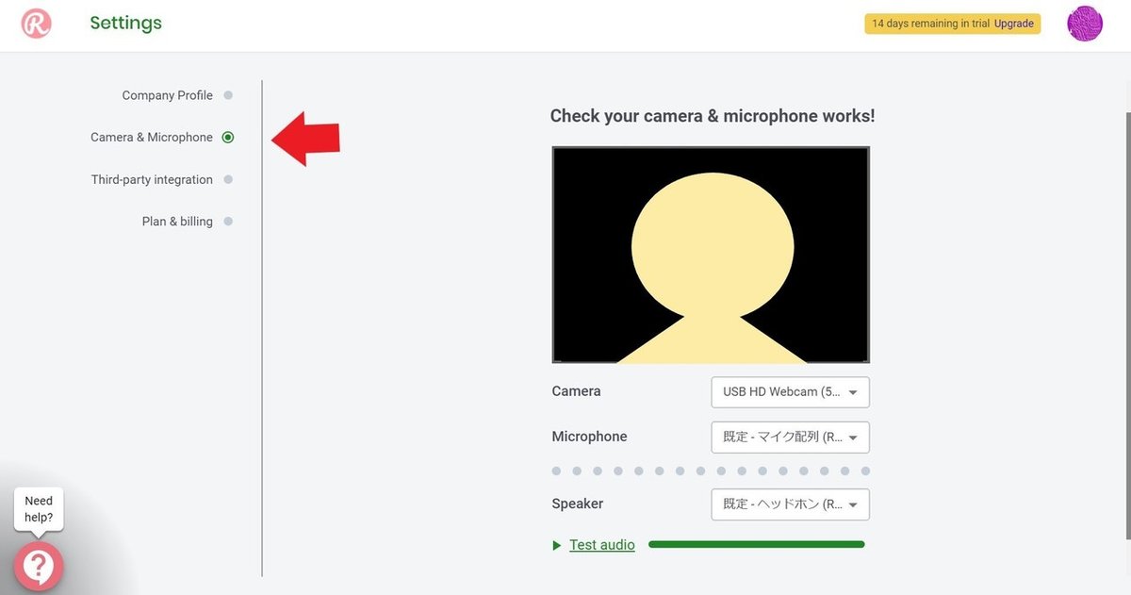This screenshot has height=595, width=1131.
Task: Select the radio dot beside Plan & billing
Action: click(228, 222)
